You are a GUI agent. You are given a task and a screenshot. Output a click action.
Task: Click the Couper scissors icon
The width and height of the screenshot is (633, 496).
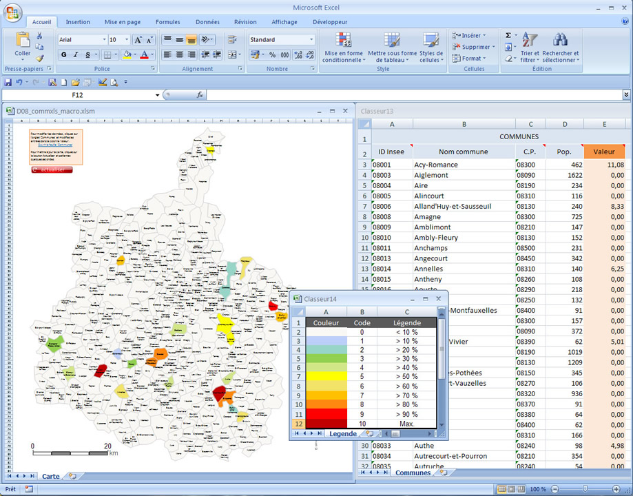point(39,36)
